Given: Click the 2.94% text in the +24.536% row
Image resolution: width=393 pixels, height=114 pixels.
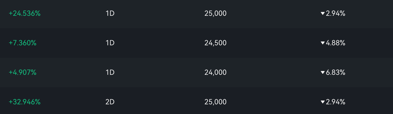Looking at the screenshot, I should [336, 13].
